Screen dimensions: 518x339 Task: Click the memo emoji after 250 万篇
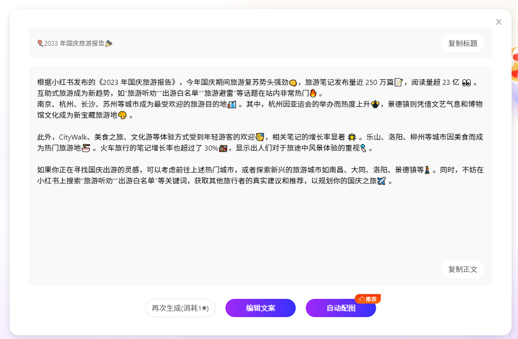(398, 83)
